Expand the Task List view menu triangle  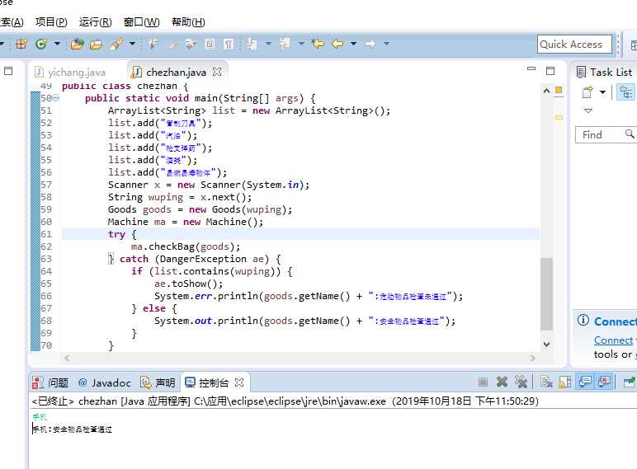587,110
